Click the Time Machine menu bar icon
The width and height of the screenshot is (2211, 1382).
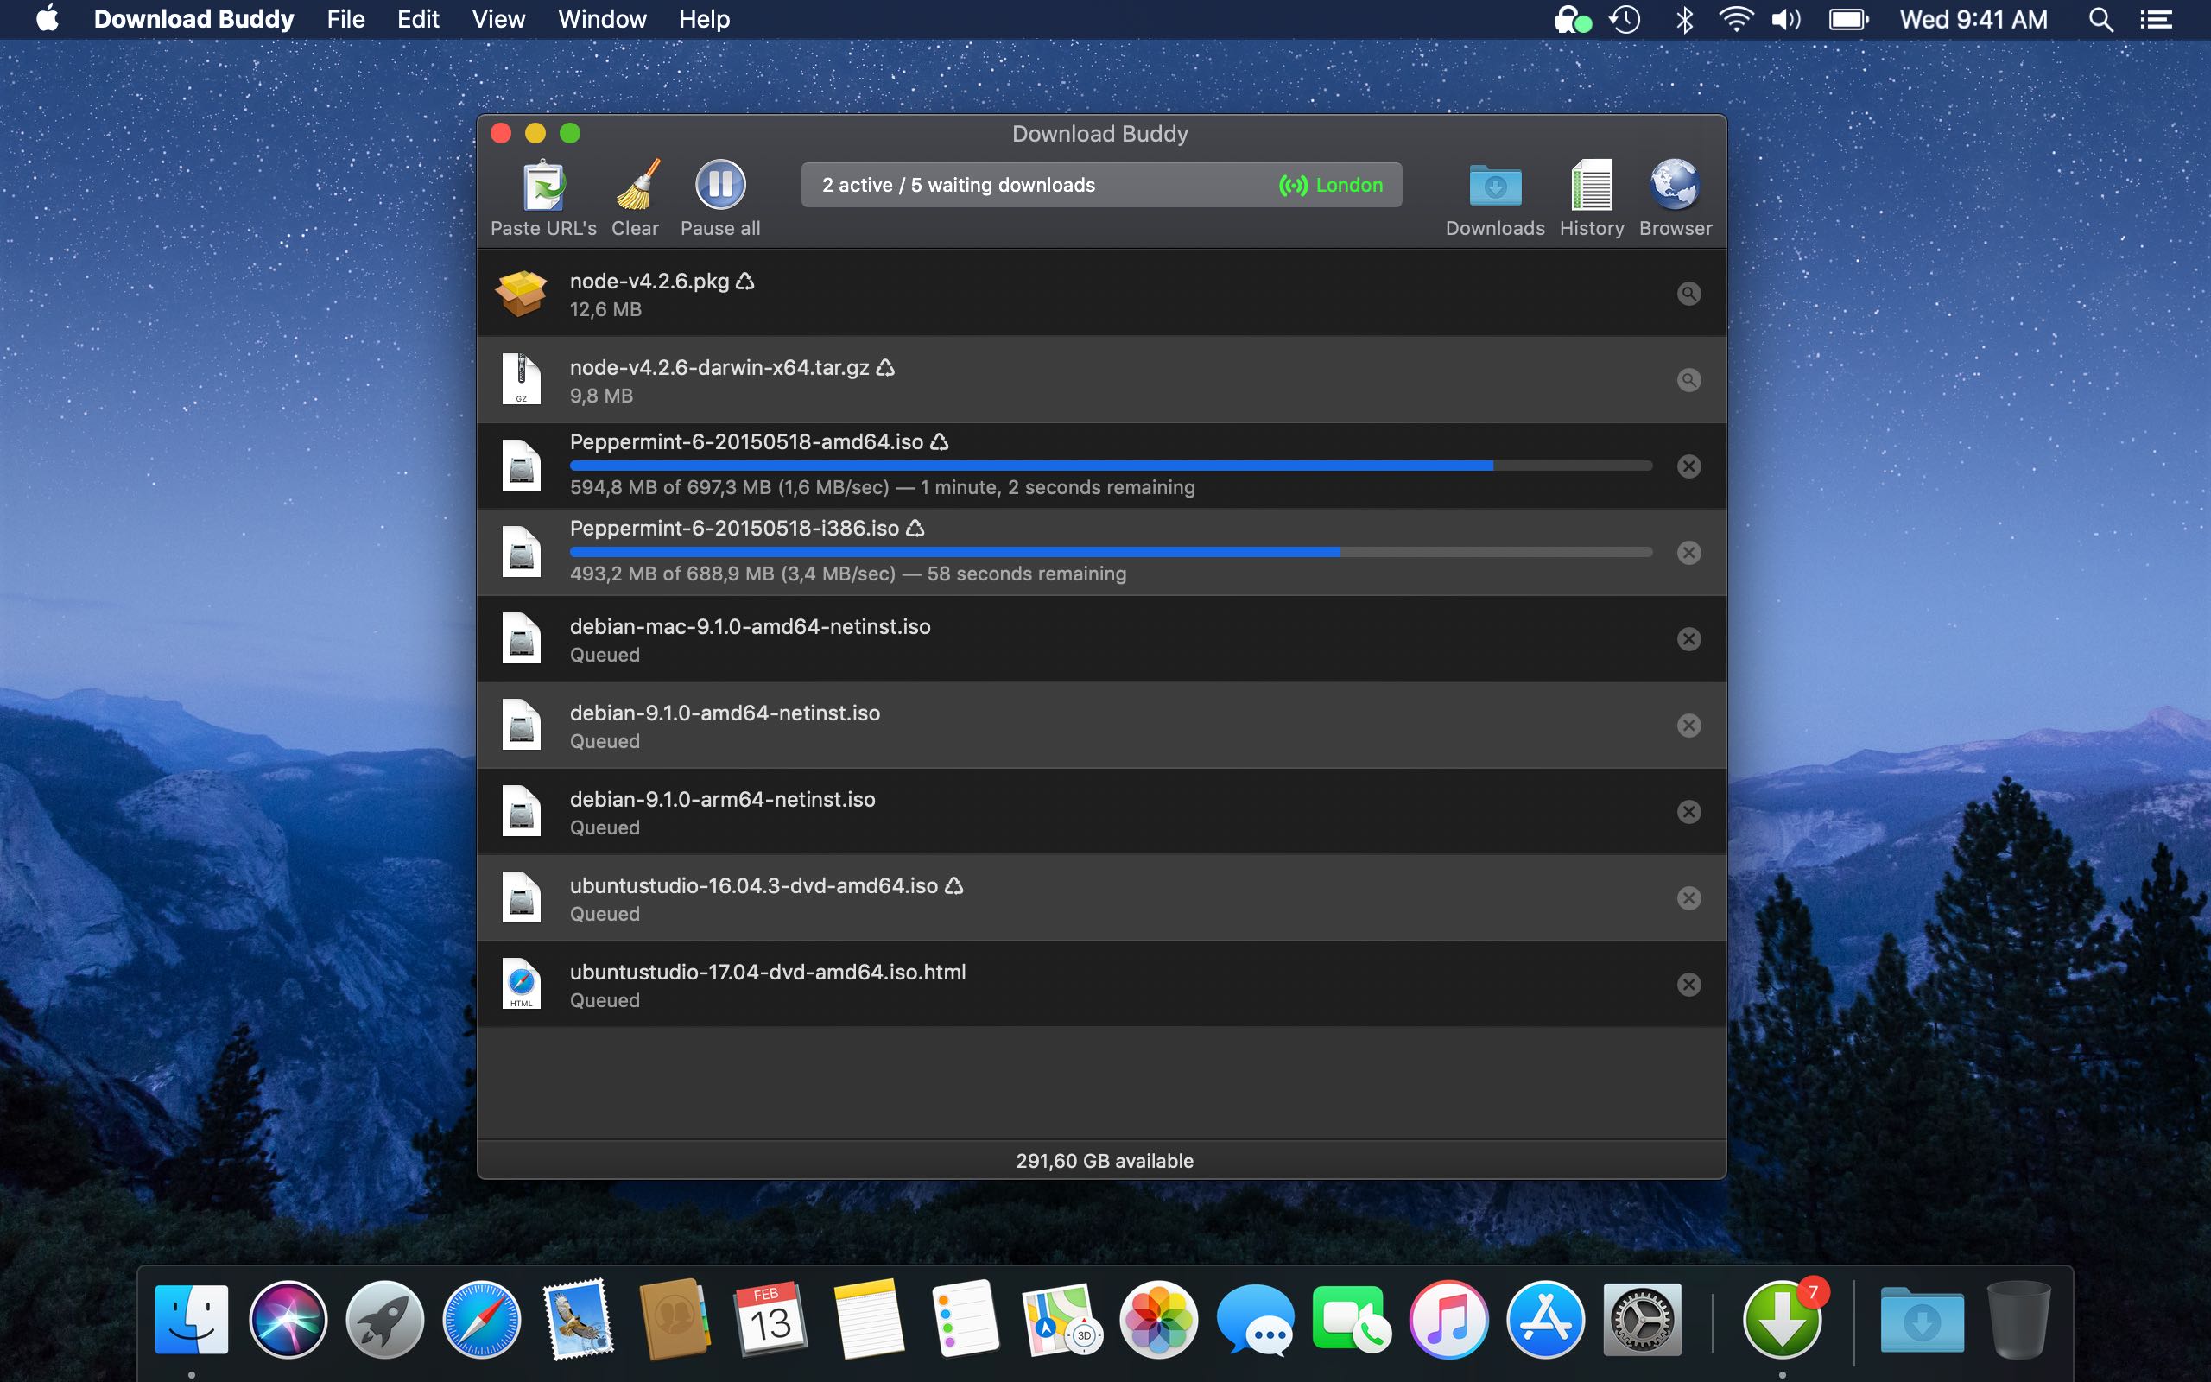tap(1625, 19)
